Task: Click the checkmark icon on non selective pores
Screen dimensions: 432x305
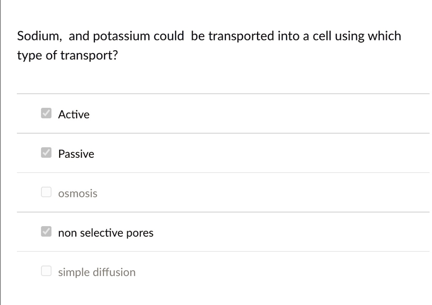Action: [46, 231]
